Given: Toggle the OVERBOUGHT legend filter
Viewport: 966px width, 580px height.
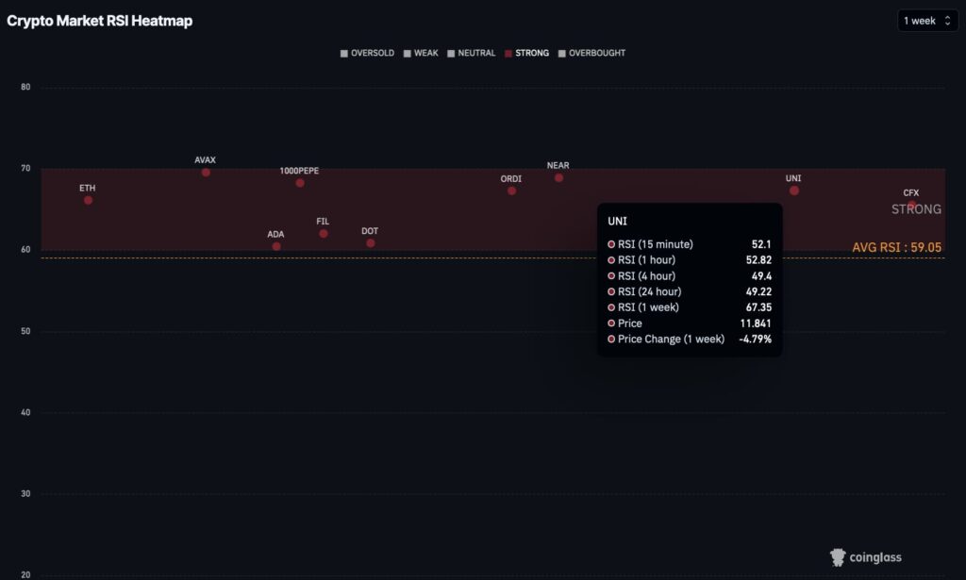Looking at the screenshot, I should click(x=592, y=53).
